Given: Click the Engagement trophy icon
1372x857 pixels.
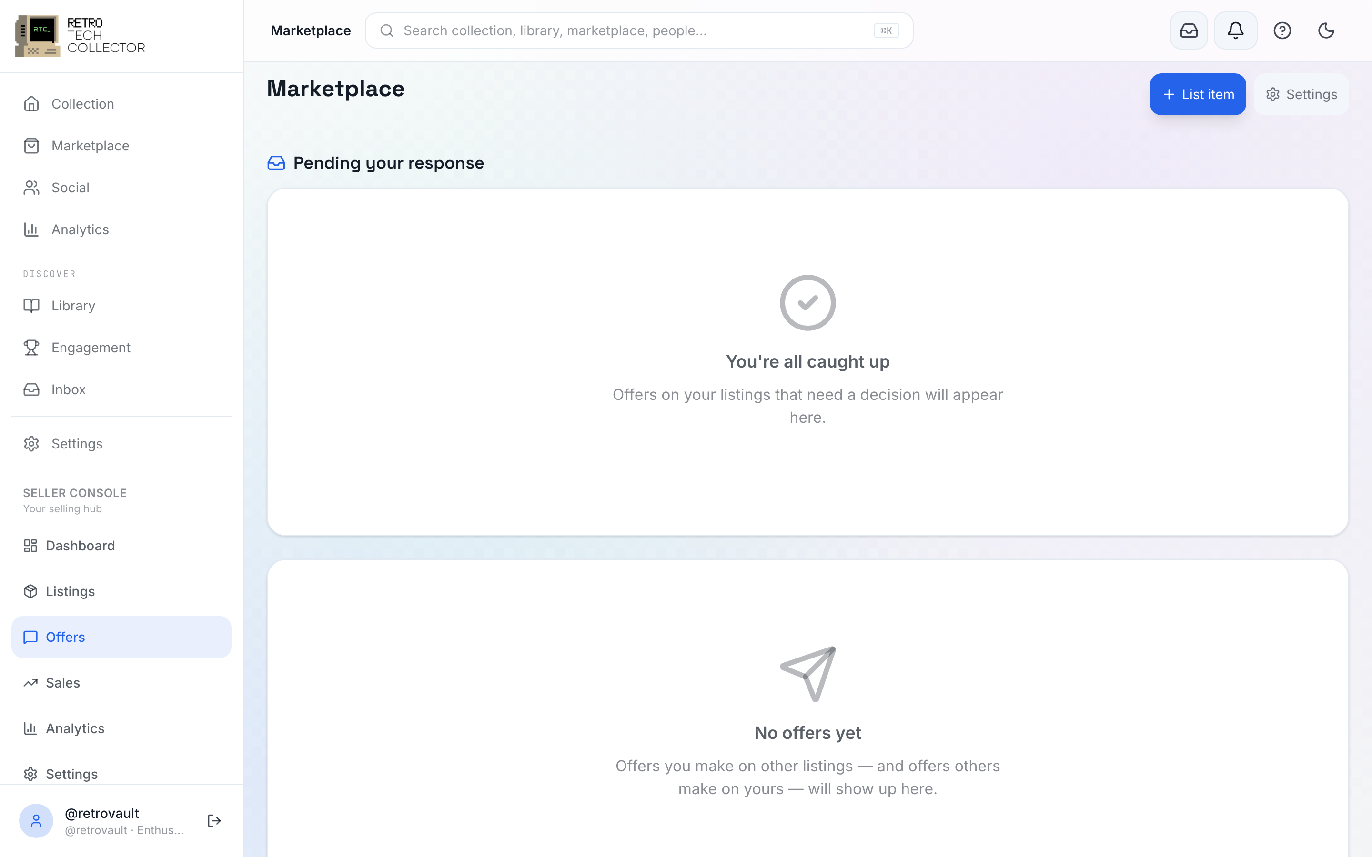Looking at the screenshot, I should (31, 348).
